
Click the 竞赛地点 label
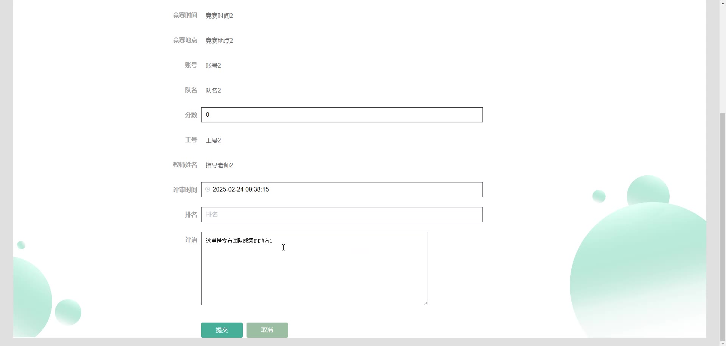pyautogui.click(x=185, y=40)
